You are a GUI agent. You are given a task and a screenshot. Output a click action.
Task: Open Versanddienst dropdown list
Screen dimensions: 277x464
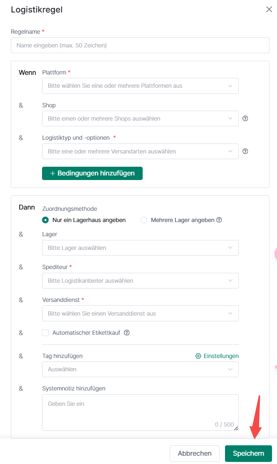pyautogui.click(x=140, y=313)
